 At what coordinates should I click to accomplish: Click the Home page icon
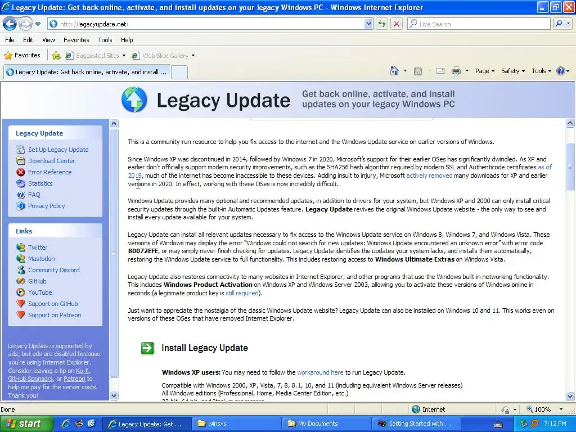click(394, 71)
